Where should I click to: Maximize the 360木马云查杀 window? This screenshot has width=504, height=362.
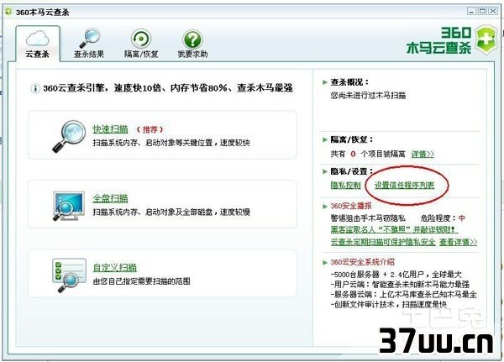[482, 11]
